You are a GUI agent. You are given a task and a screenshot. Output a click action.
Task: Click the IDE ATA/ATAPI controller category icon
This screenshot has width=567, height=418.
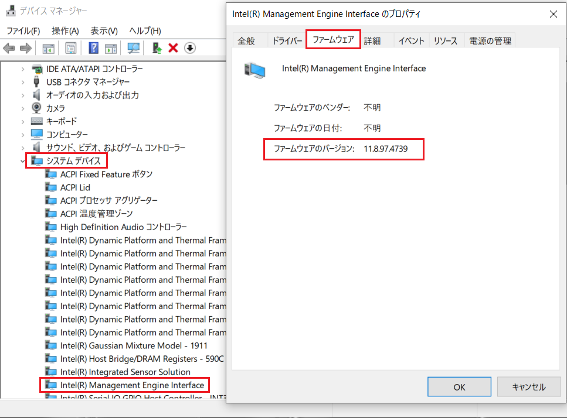point(37,68)
